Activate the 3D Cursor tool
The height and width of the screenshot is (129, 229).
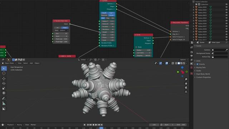pos(4,73)
